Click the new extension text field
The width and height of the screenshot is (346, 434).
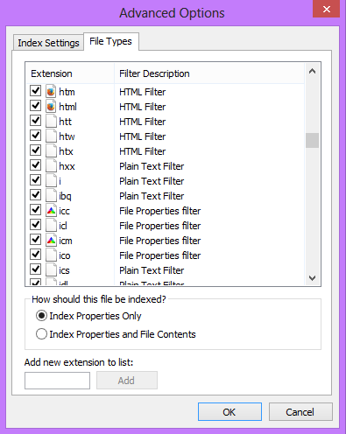click(x=57, y=381)
